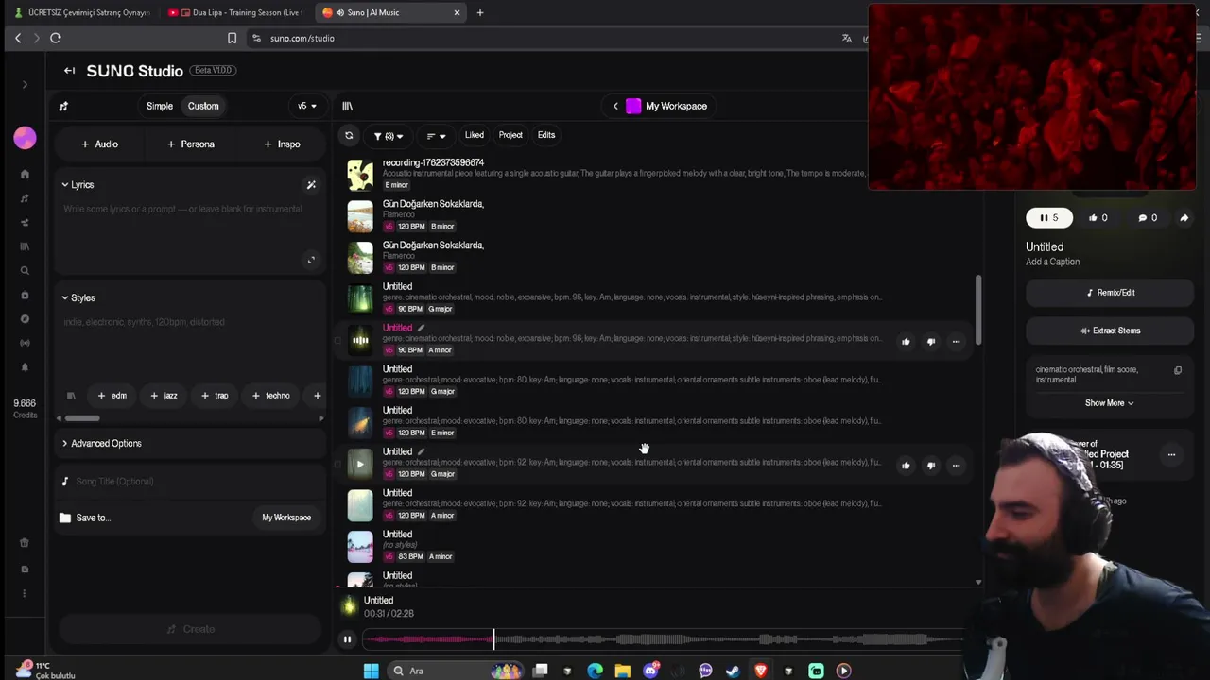Click the style tags horizontal scrollbar
The height and width of the screenshot is (680, 1210).
pos(81,418)
